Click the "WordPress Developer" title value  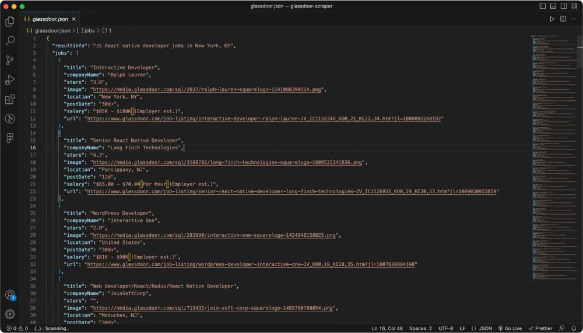pyautogui.click(x=121, y=213)
